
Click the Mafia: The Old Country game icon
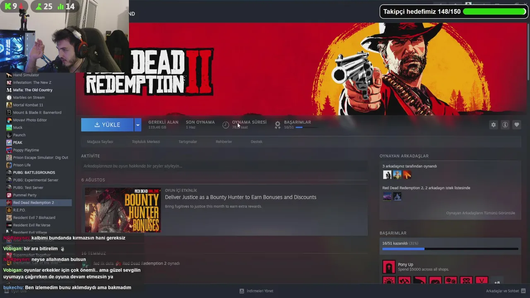(9, 90)
